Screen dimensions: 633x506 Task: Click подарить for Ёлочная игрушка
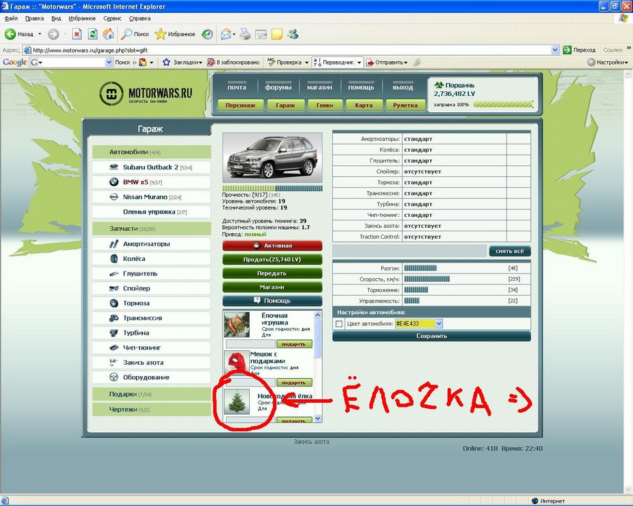point(294,344)
